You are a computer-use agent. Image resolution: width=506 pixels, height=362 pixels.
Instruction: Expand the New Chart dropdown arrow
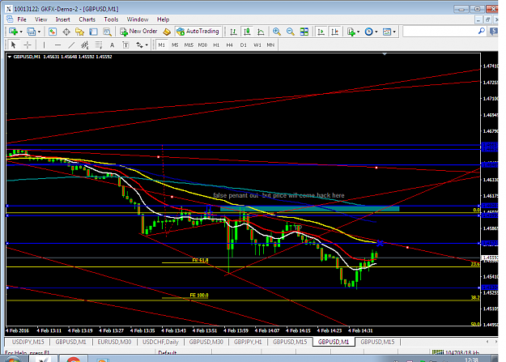pyautogui.click(x=21, y=32)
